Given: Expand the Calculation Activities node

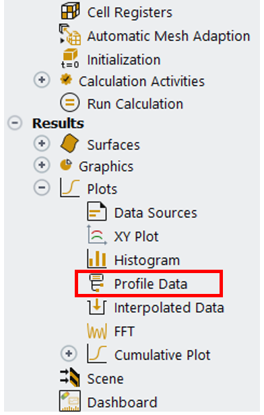Looking at the screenshot, I should pos(42,79).
